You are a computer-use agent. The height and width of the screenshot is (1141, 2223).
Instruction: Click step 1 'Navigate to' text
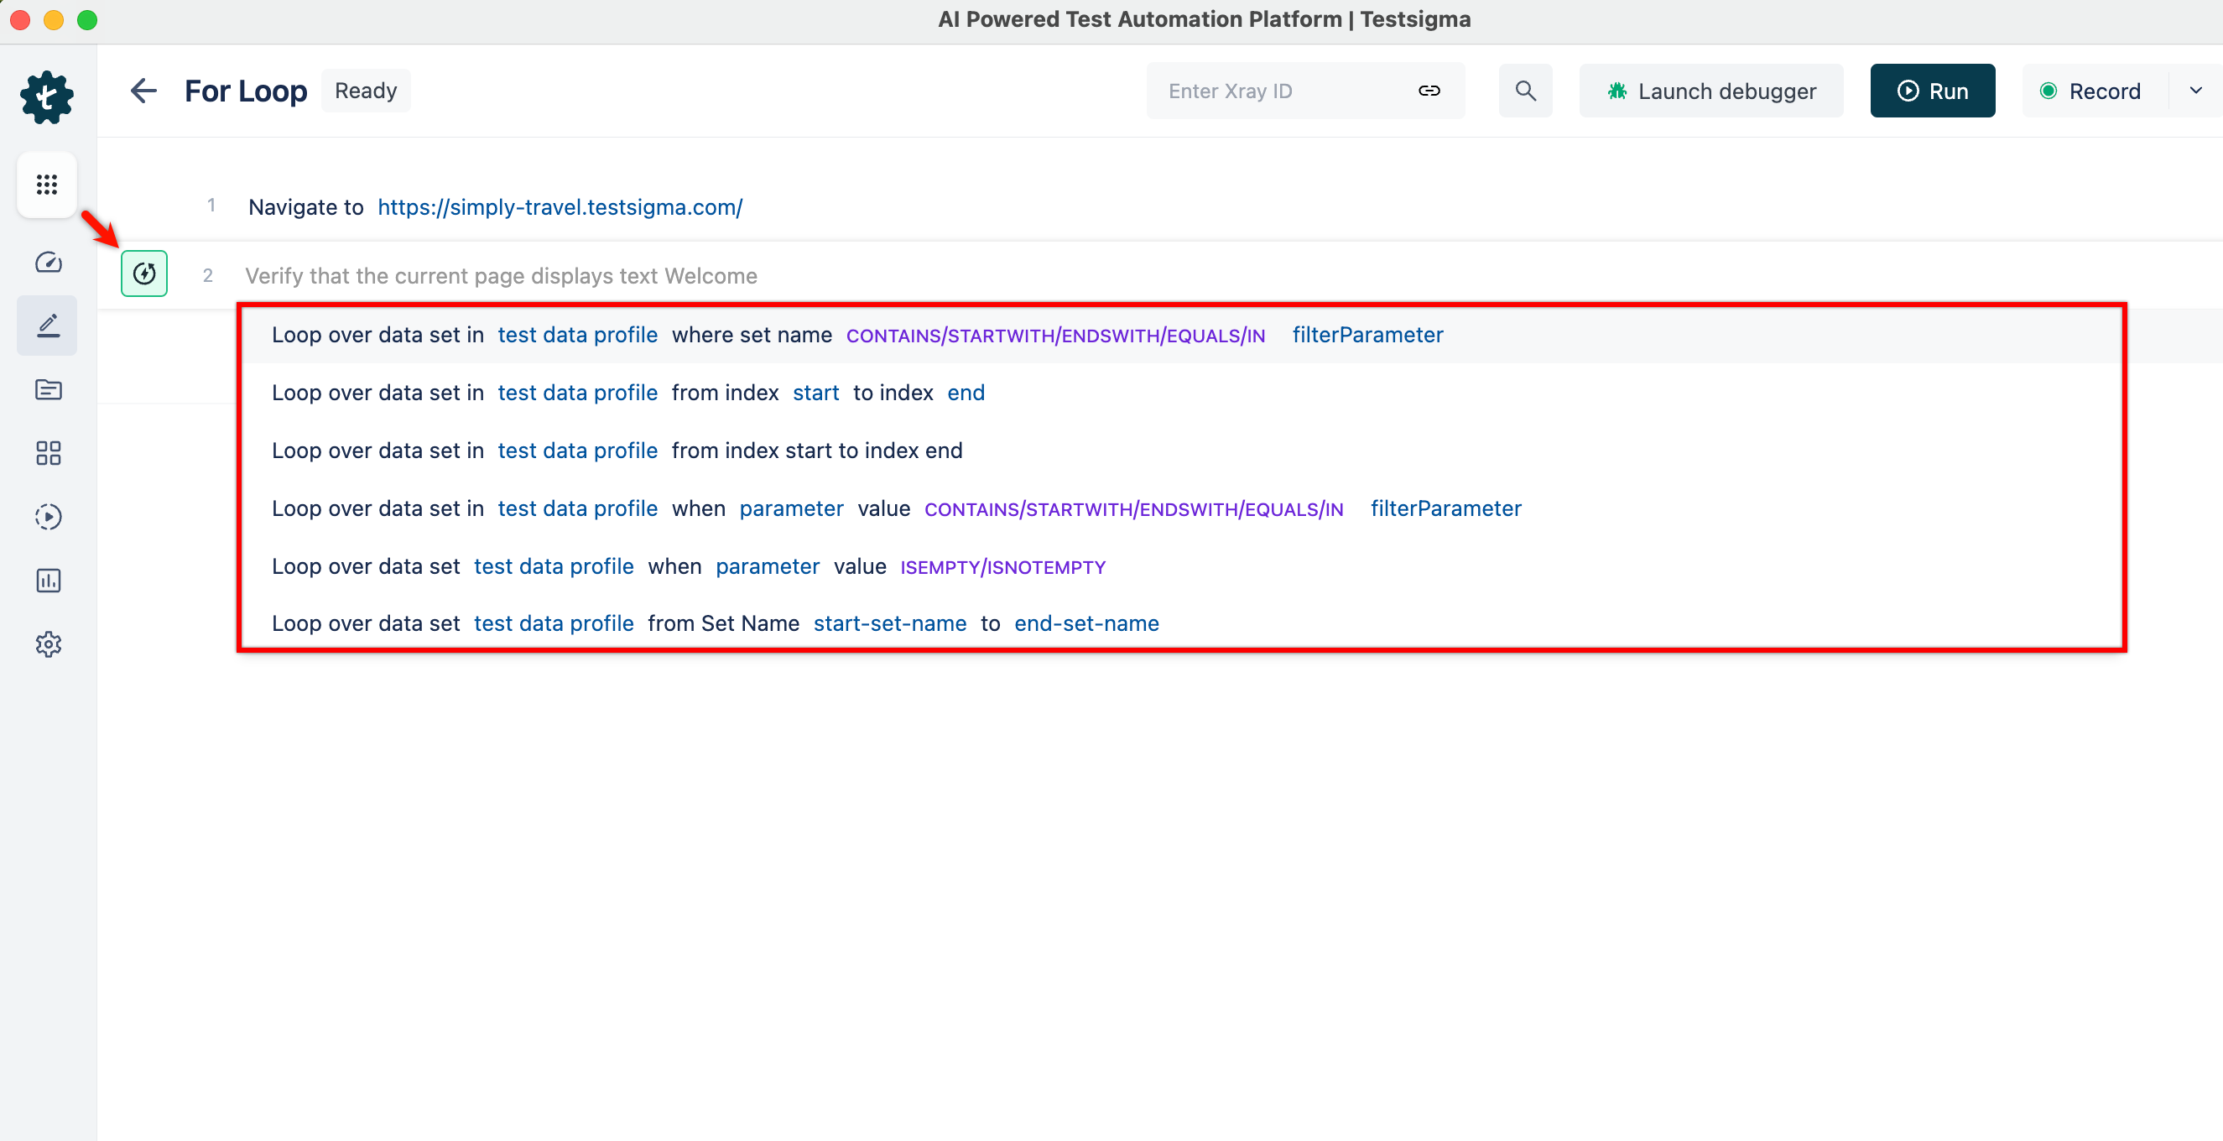(306, 207)
